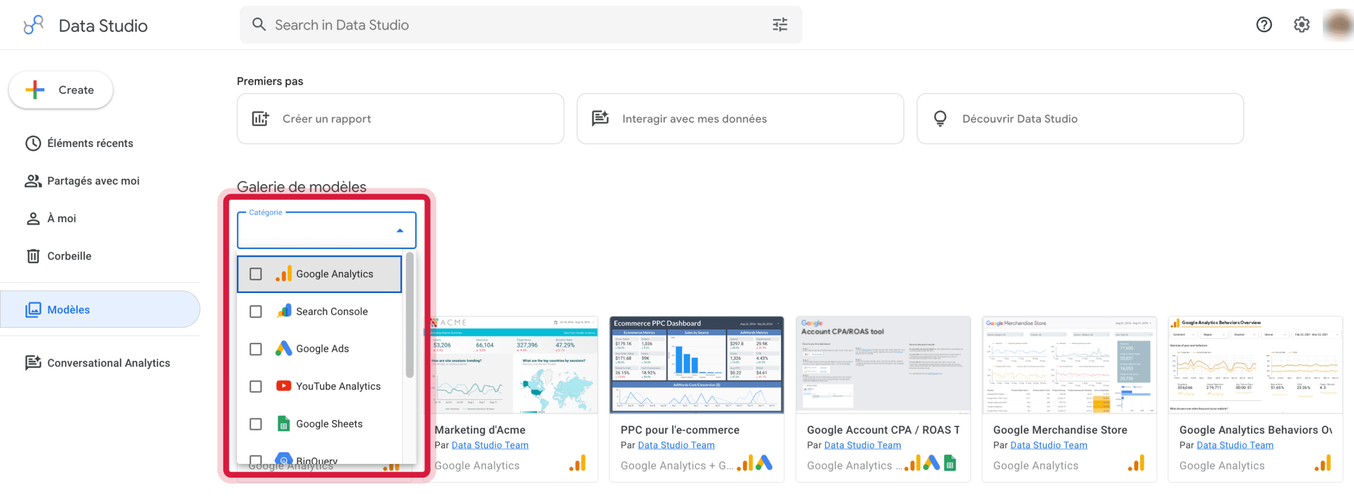Viewport: 1354px width, 503px height.
Task: Click the Google Ads icon in list
Action: pyautogui.click(x=283, y=349)
